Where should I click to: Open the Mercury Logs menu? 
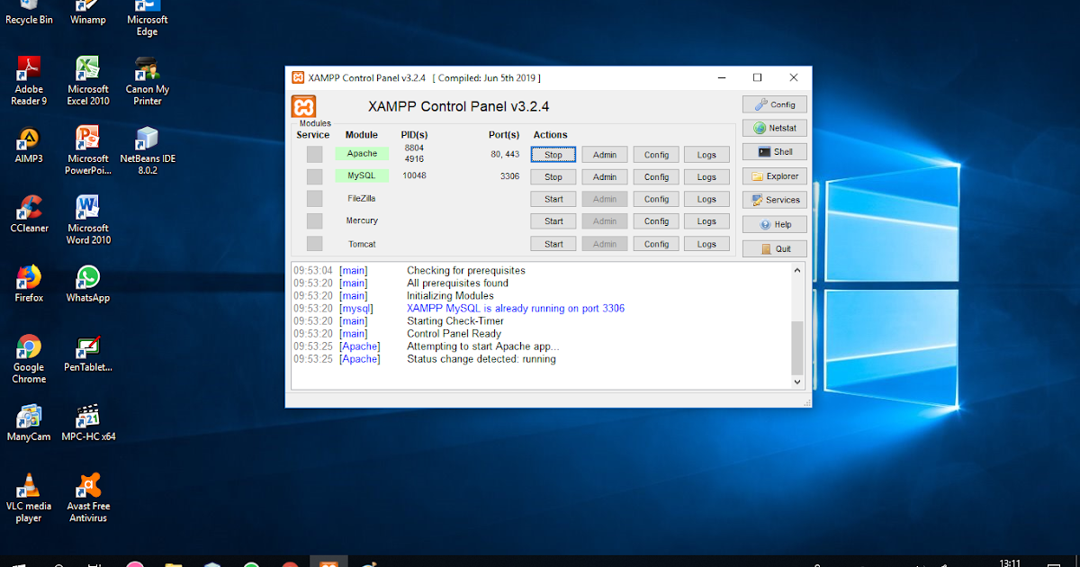point(706,221)
